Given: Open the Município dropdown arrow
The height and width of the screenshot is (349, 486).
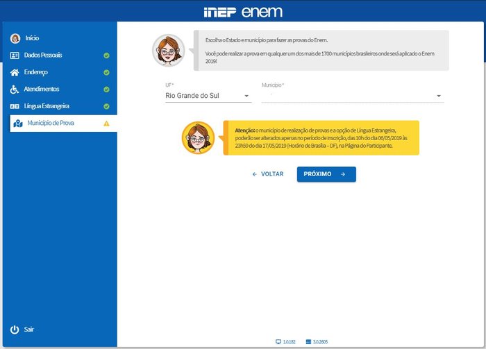Looking at the screenshot, I should pyautogui.click(x=439, y=96).
